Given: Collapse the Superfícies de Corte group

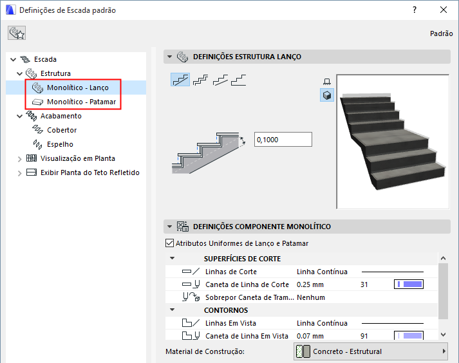Looking at the screenshot, I should pyautogui.click(x=173, y=258).
